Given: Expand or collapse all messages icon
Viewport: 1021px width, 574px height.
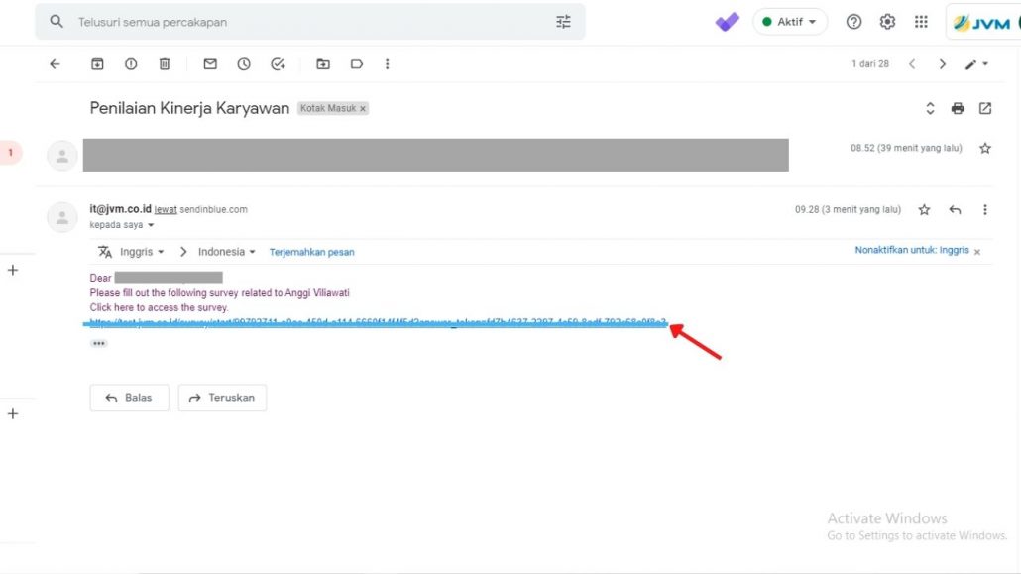Looking at the screenshot, I should (x=930, y=108).
